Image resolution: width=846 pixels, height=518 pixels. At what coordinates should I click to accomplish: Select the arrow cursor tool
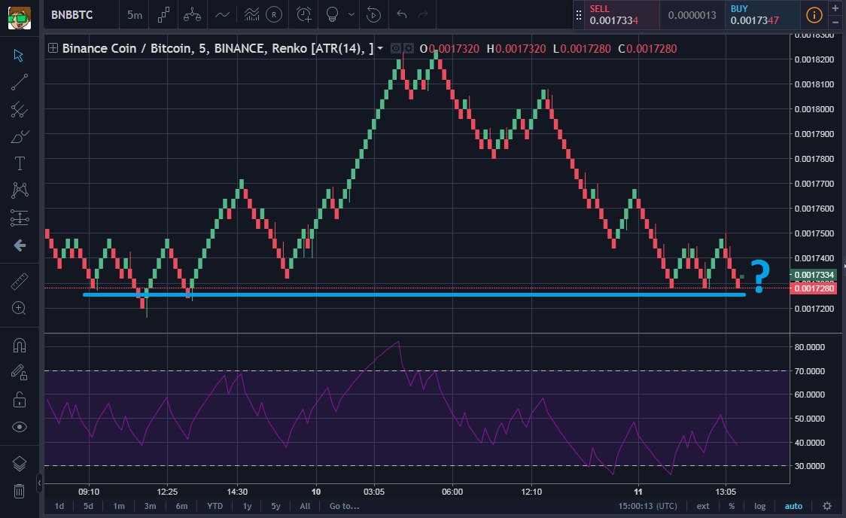point(19,56)
